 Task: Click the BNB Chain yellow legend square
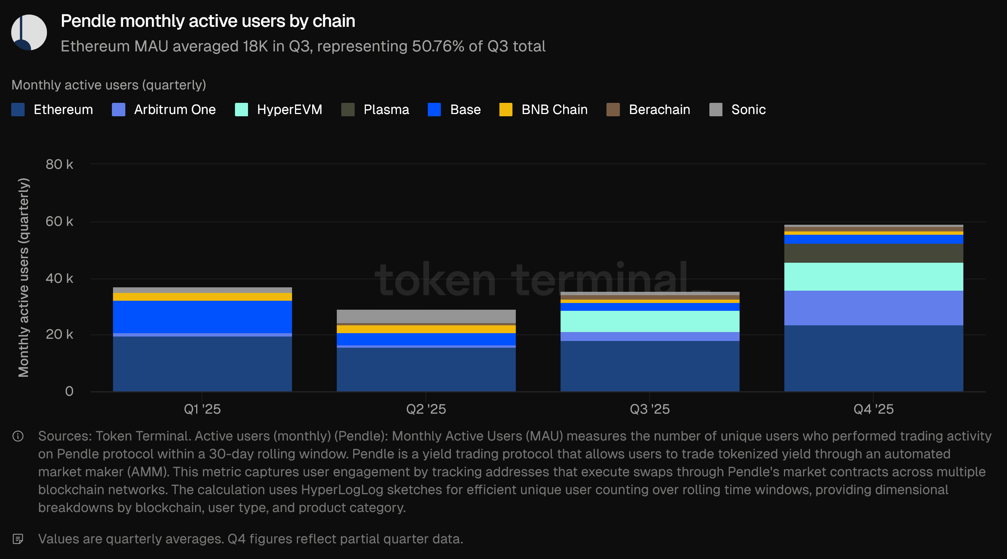click(505, 110)
